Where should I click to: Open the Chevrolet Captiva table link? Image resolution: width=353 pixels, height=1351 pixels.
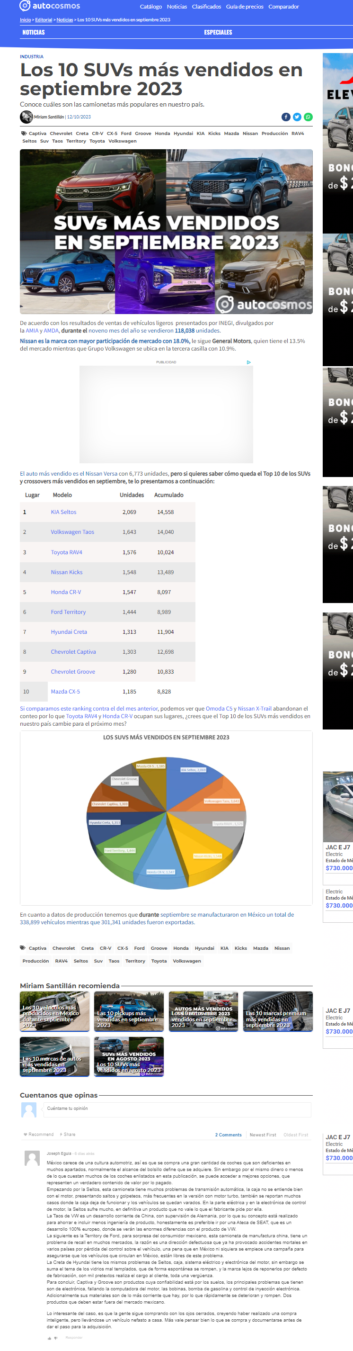[x=73, y=652]
